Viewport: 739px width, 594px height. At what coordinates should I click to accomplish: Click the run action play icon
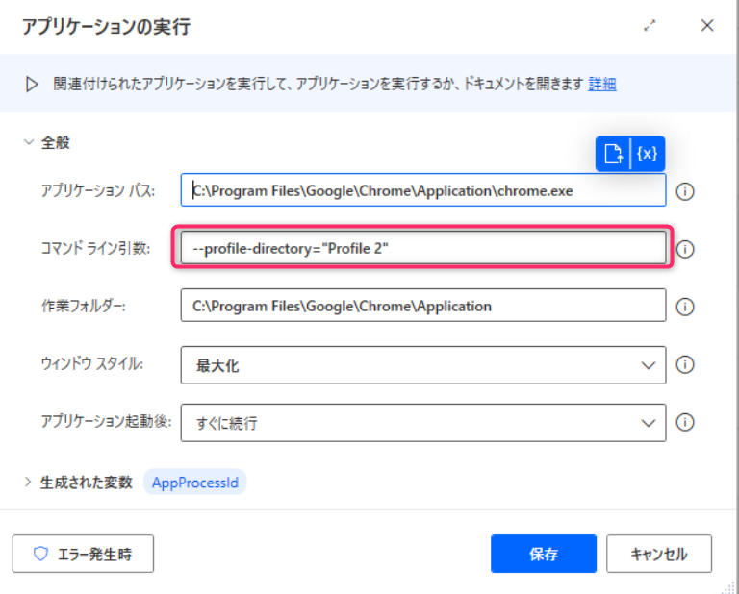[32, 85]
